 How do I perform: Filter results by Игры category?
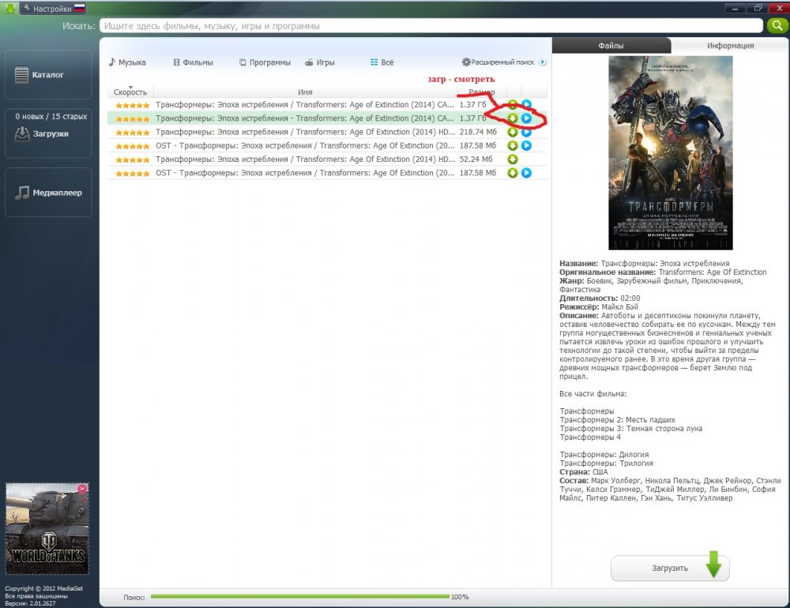[x=320, y=62]
